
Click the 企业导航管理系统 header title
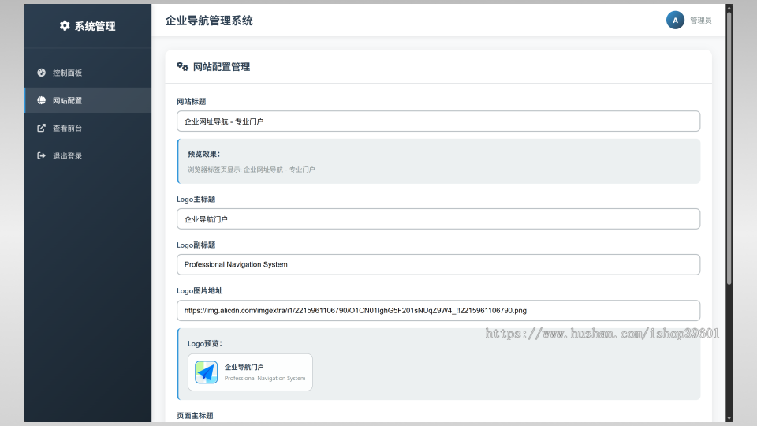point(209,21)
